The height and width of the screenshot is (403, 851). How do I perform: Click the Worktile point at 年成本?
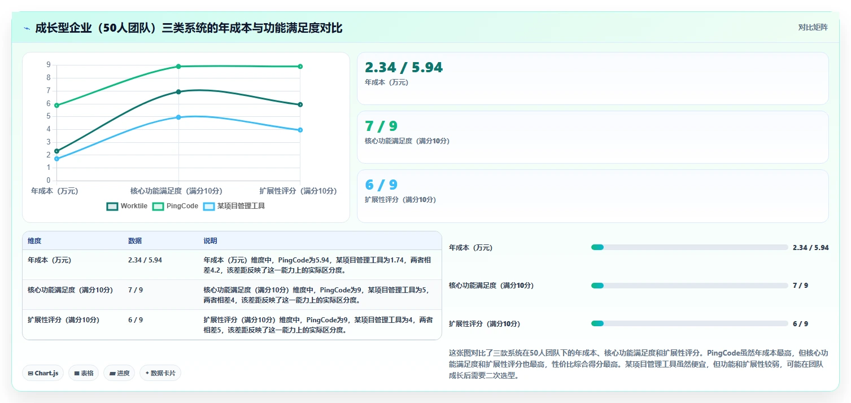point(56,151)
